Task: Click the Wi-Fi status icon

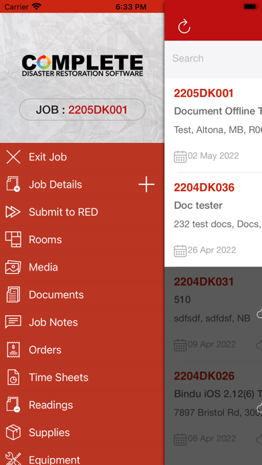Action: 37,7
